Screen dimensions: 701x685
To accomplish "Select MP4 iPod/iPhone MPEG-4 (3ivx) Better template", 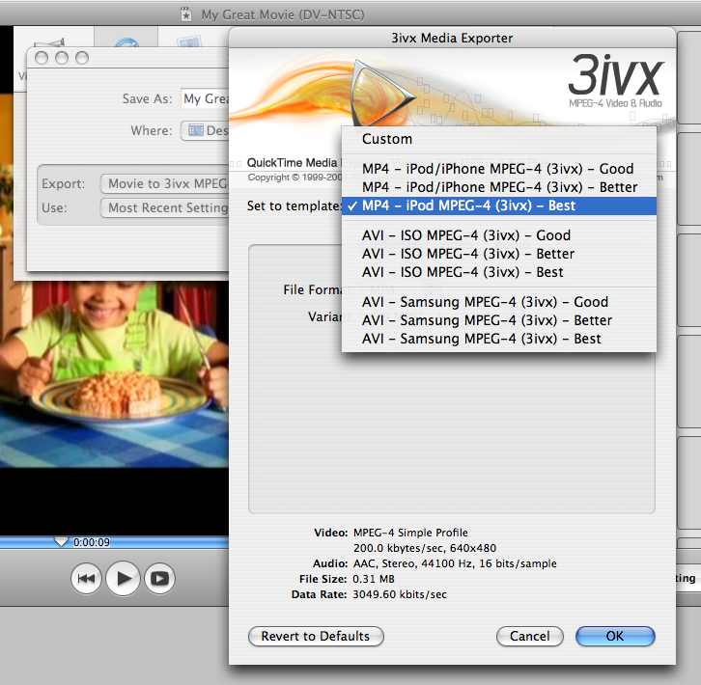I will coord(499,187).
